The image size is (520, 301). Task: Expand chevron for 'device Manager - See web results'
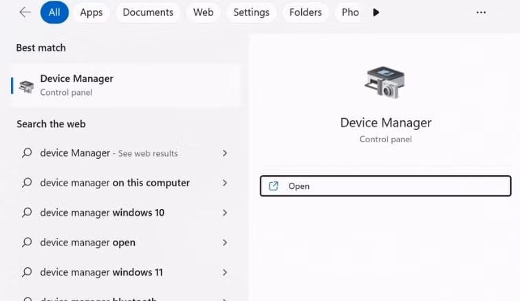(225, 153)
